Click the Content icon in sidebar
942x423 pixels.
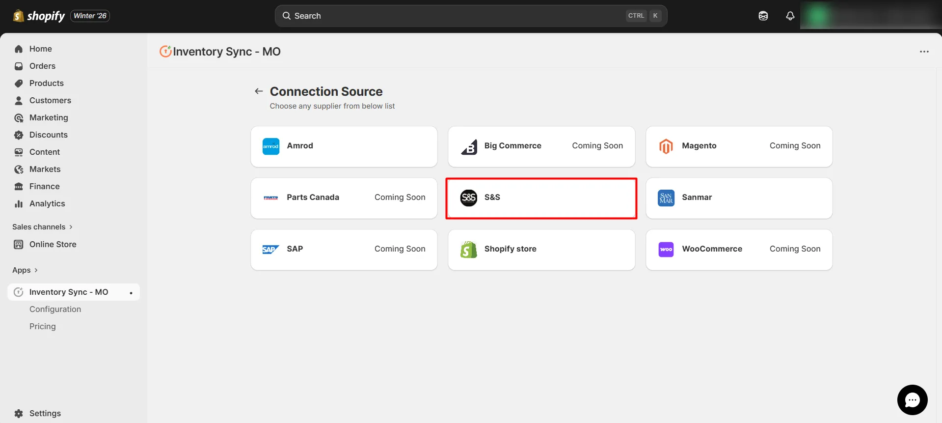pos(19,152)
